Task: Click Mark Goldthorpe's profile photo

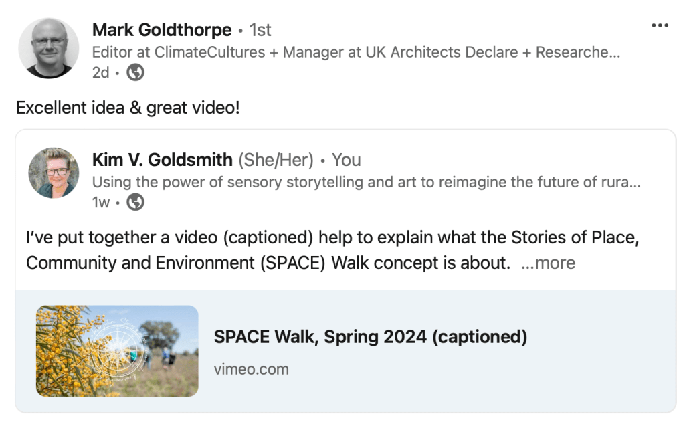Action: click(49, 48)
